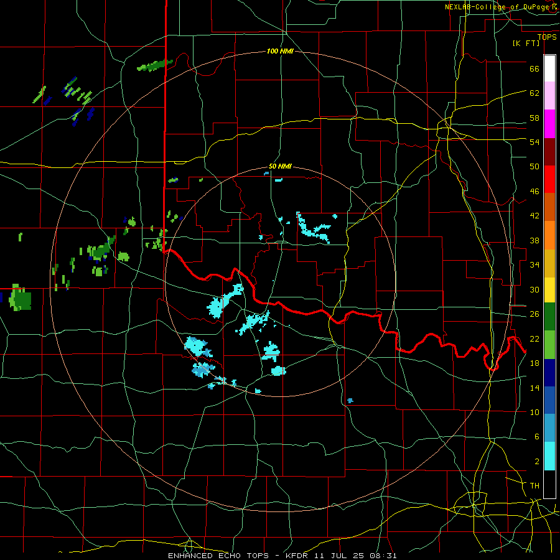Viewport: 560px width, 560px height.
Task: Click the gold legend swatch
Action: (x=549, y=263)
